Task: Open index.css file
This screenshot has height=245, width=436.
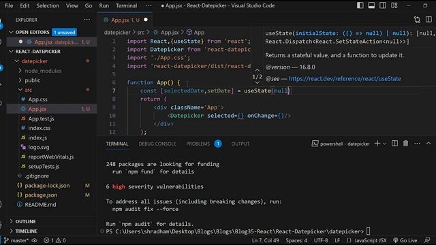Action: click(x=40, y=128)
